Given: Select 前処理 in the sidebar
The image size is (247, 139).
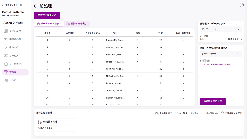Looking at the screenshot, I should (15, 72).
